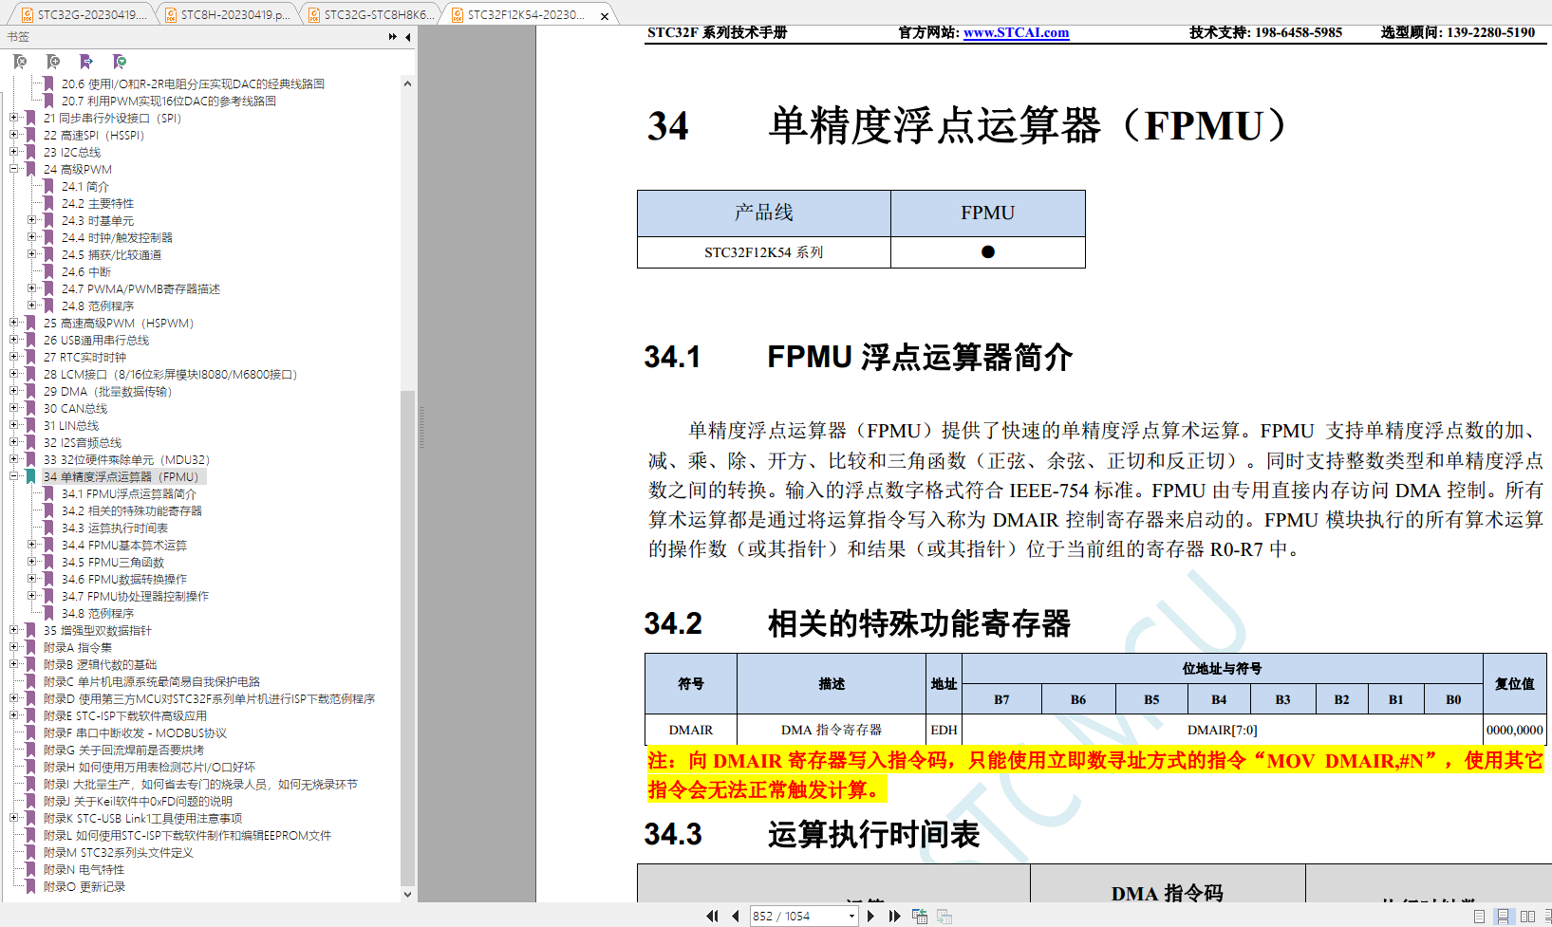Screen dimensions: 1552x927
Task: Open bookmark 34.2 相关的特殊功能寄存器
Action: pyautogui.click(x=131, y=510)
